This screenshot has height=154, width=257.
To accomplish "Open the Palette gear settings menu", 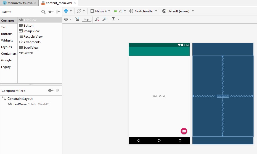I will click(51, 12).
